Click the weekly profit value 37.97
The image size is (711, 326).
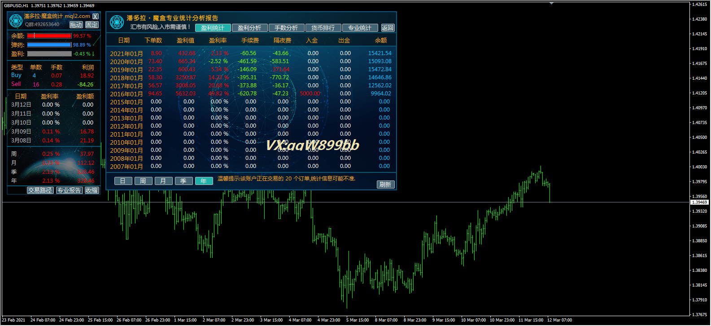pos(87,154)
